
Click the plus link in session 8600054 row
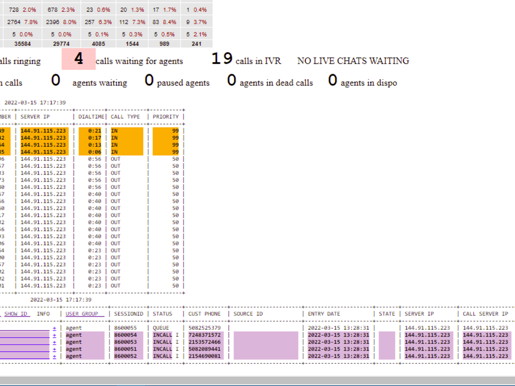point(54,335)
